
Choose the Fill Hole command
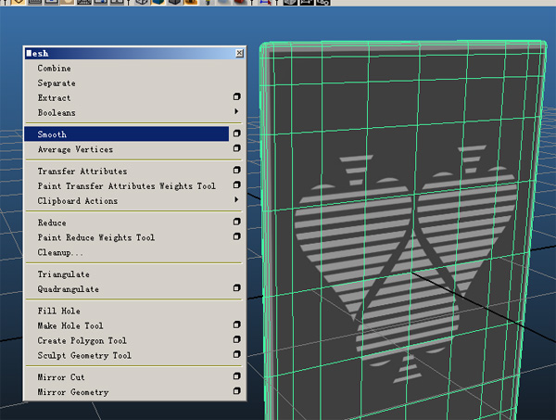[58, 311]
